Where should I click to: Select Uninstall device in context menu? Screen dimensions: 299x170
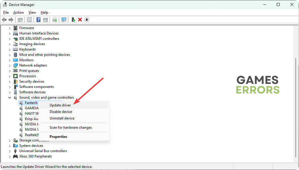(74, 118)
